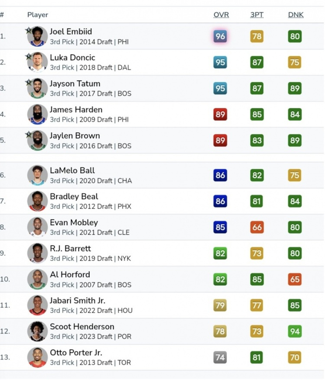Sort the table by OVR column
The height and width of the screenshot is (380, 325).
click(x=221, y=15)
